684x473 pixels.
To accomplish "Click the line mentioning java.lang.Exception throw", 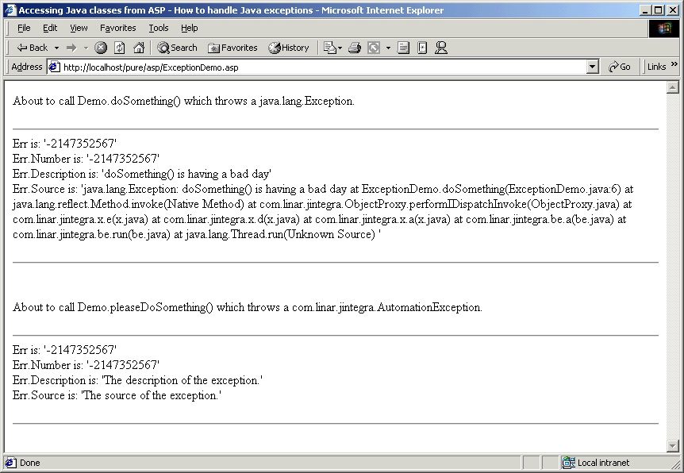I will tap(183, 101).
